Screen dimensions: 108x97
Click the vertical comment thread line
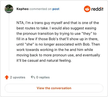tap(9, 42)
